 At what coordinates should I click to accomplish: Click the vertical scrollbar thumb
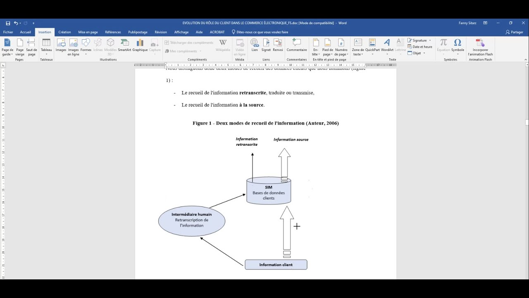pyautogui.click(x=527, y=122)
